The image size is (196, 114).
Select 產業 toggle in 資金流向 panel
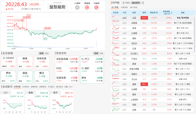coord(96,53)
